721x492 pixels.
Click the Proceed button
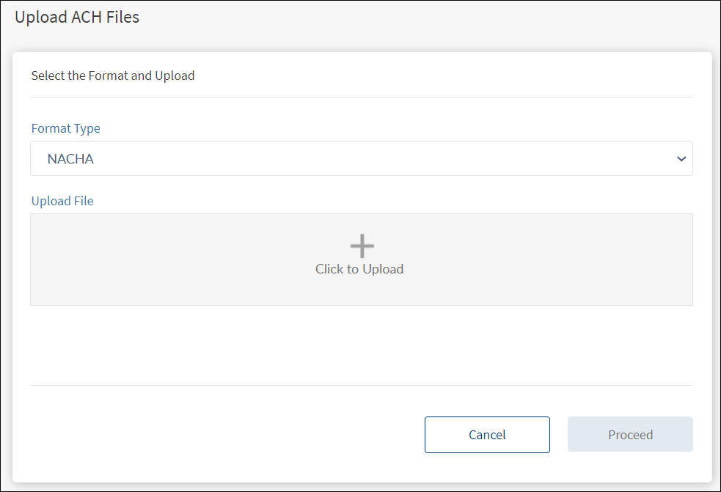(x=630, y=435)
